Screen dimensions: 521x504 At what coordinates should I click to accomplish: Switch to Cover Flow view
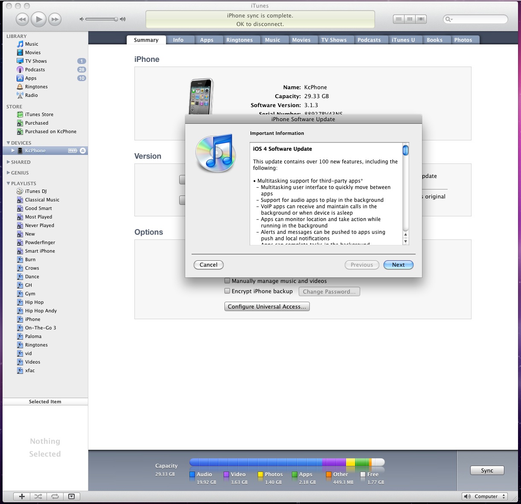(x=421, y=19)
